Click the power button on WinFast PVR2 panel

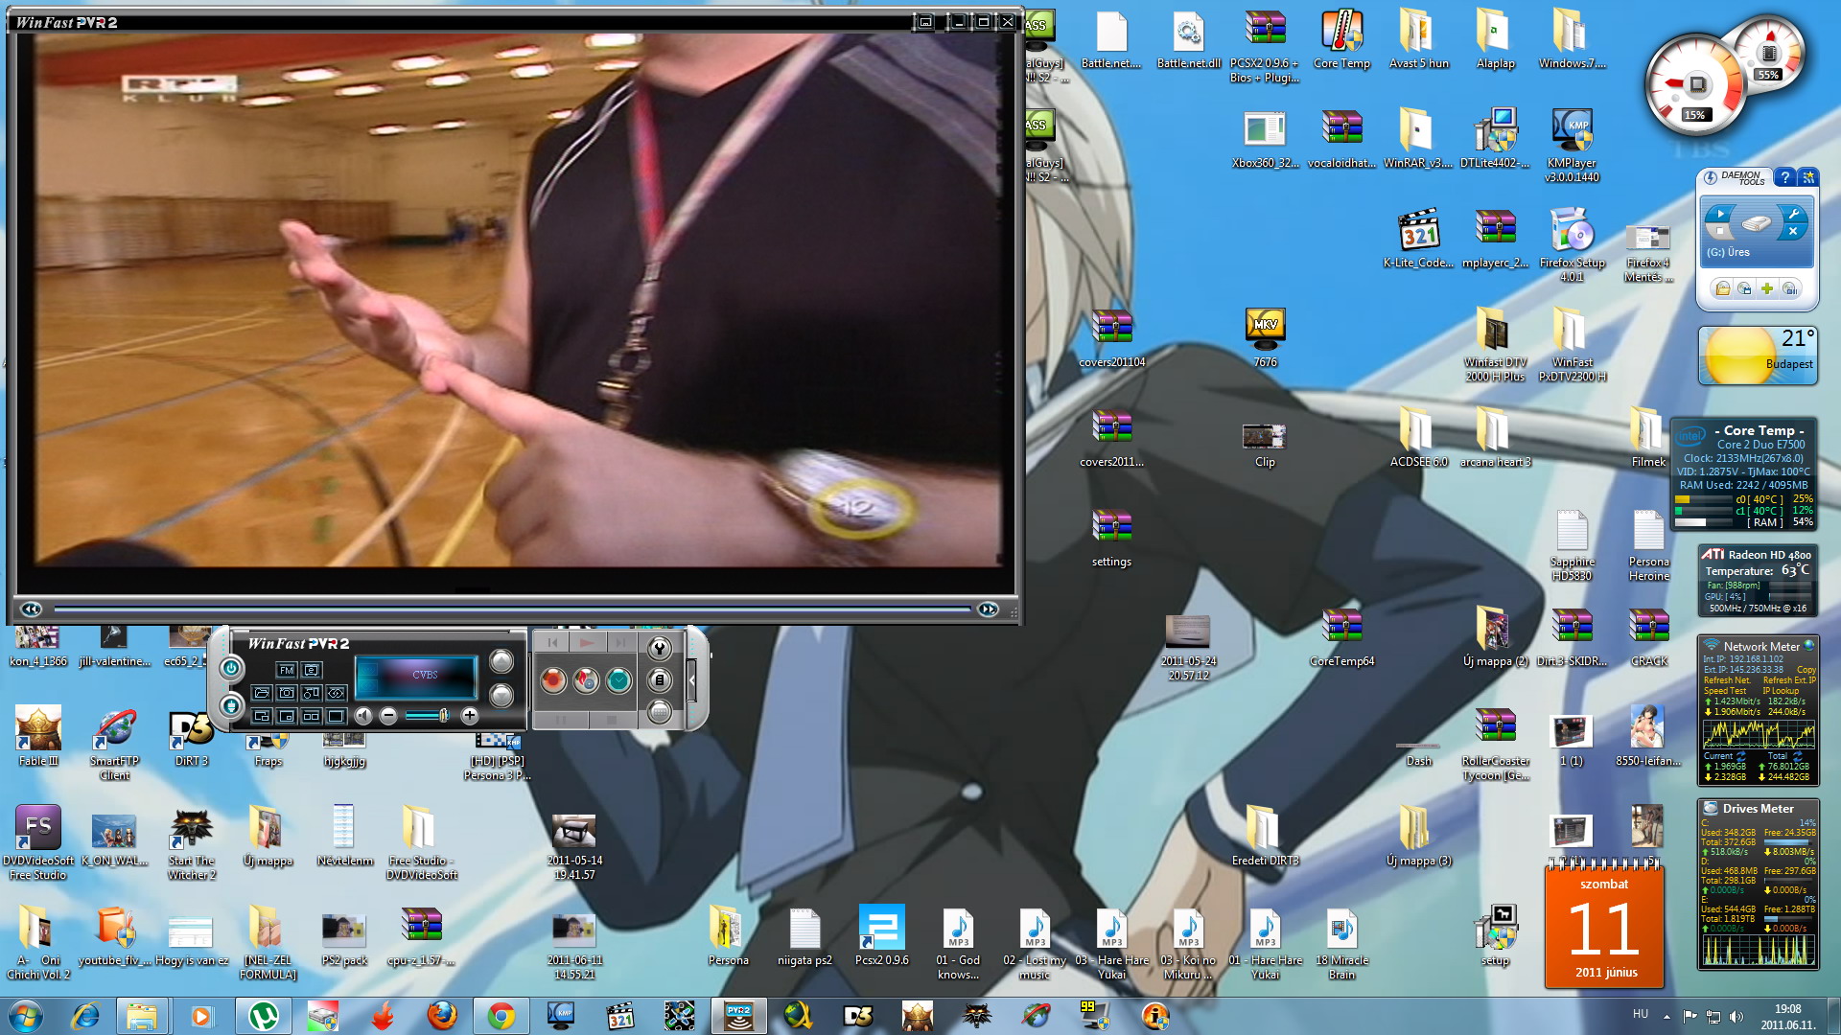231,668
